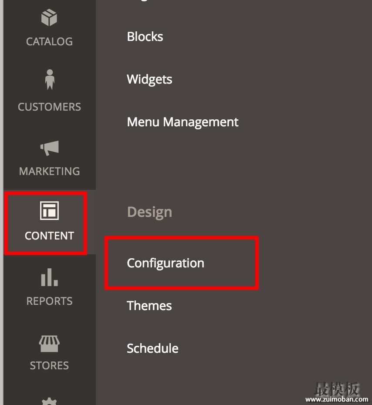Open the Themes page
Image resolution: width=372 pixels, height=405 pixels.
(x=149, y=306)
